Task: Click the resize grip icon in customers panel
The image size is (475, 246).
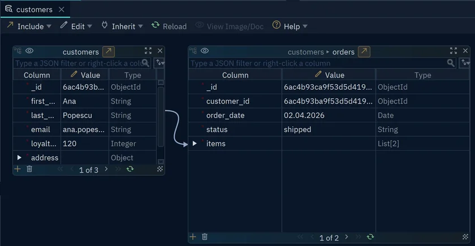Action: [x=160, y=169]
